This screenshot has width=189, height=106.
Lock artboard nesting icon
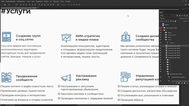click(173, 21)
